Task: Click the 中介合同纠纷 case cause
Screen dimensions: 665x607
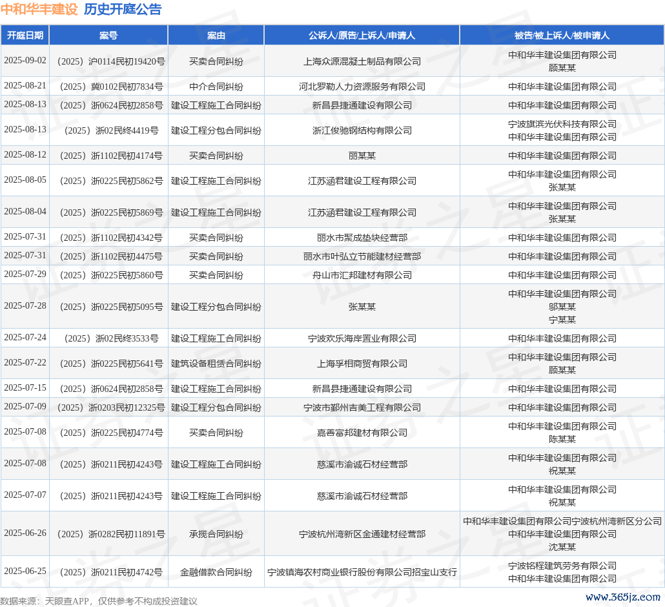Action: tap(216, 87)
